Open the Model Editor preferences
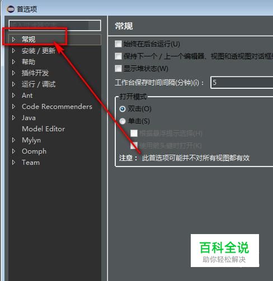 coord(44,129)
